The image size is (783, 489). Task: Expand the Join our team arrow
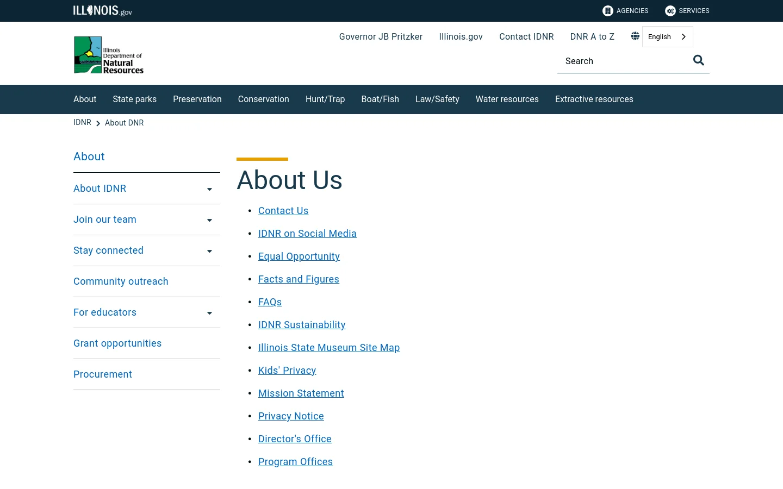click(209, 220)
